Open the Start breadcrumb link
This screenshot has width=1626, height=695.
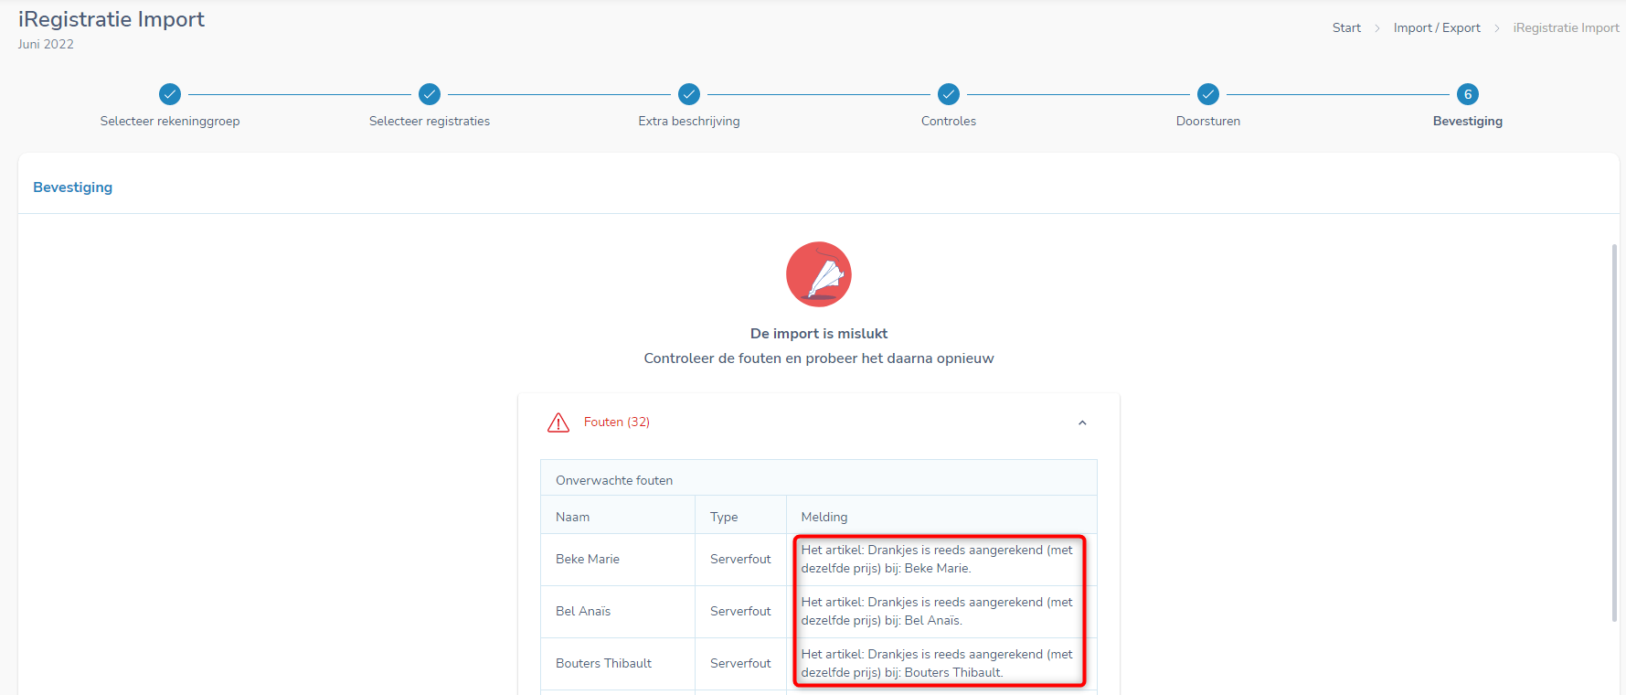(x=1346, y=28)
